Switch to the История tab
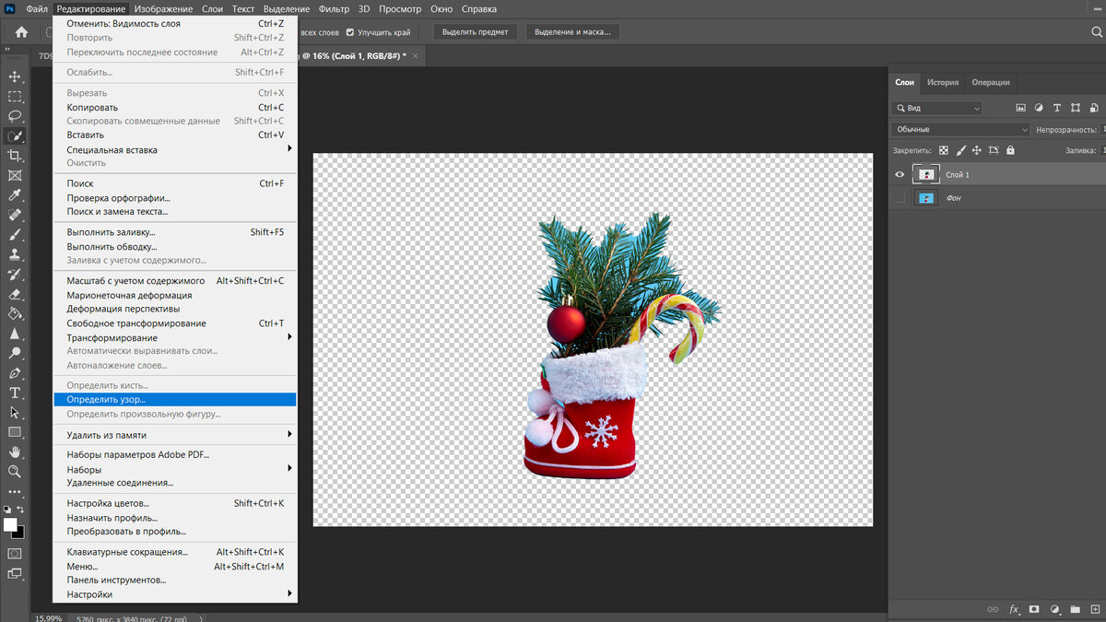 (943, 82)
